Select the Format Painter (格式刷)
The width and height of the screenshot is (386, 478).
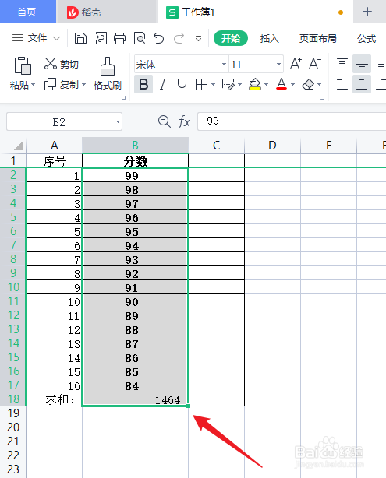coord(108,74)
